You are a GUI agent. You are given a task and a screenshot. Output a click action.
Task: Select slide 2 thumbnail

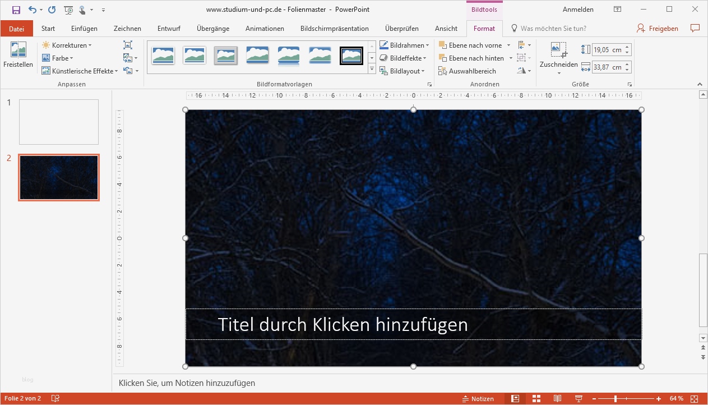(x=59, y=177)
